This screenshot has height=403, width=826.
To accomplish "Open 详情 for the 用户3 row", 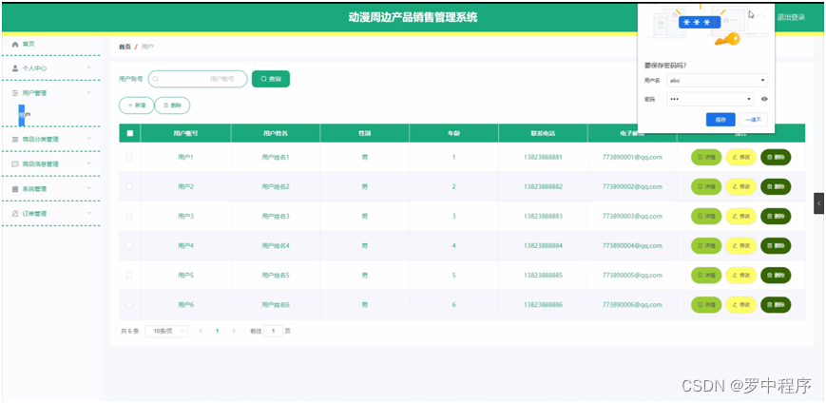I will pyautogui.click(x=706, y=216).
